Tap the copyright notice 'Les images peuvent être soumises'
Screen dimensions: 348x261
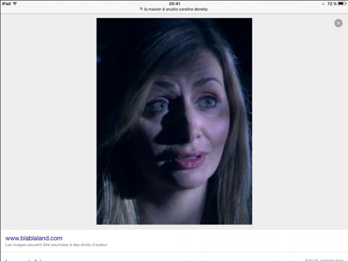point(57,245)
